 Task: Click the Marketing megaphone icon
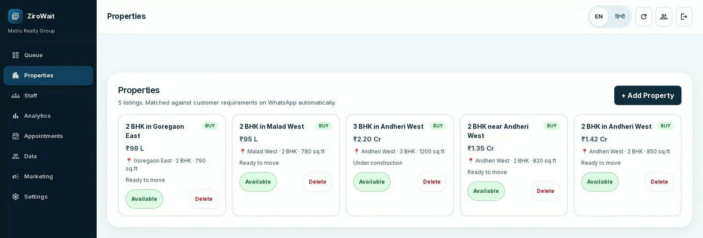pyautogui.click(x=15, y=176)
